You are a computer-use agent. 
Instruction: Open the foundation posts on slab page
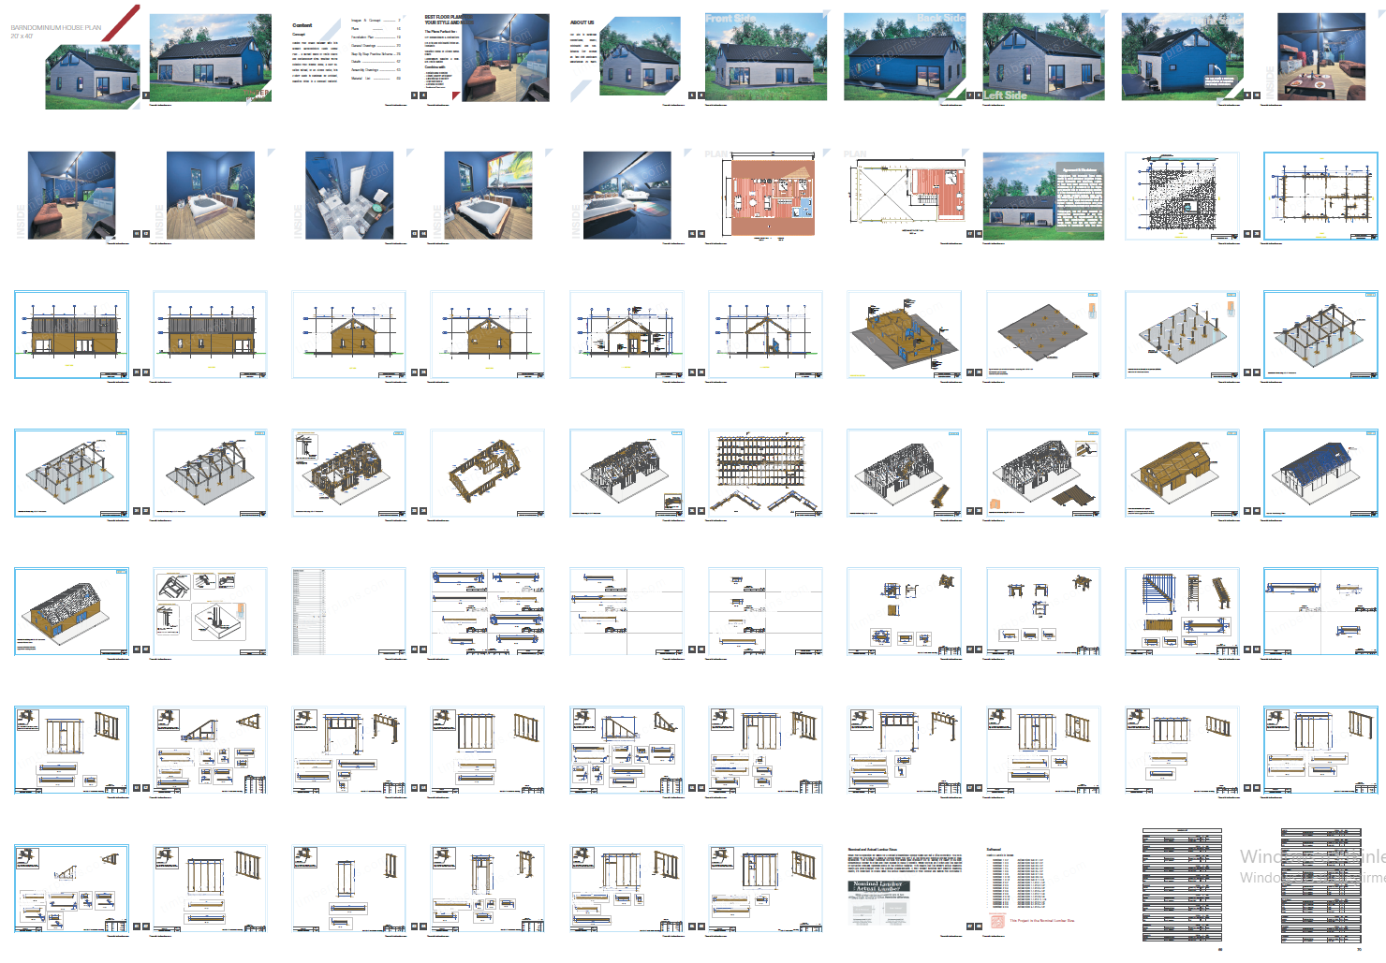(x=1182, y=334)
